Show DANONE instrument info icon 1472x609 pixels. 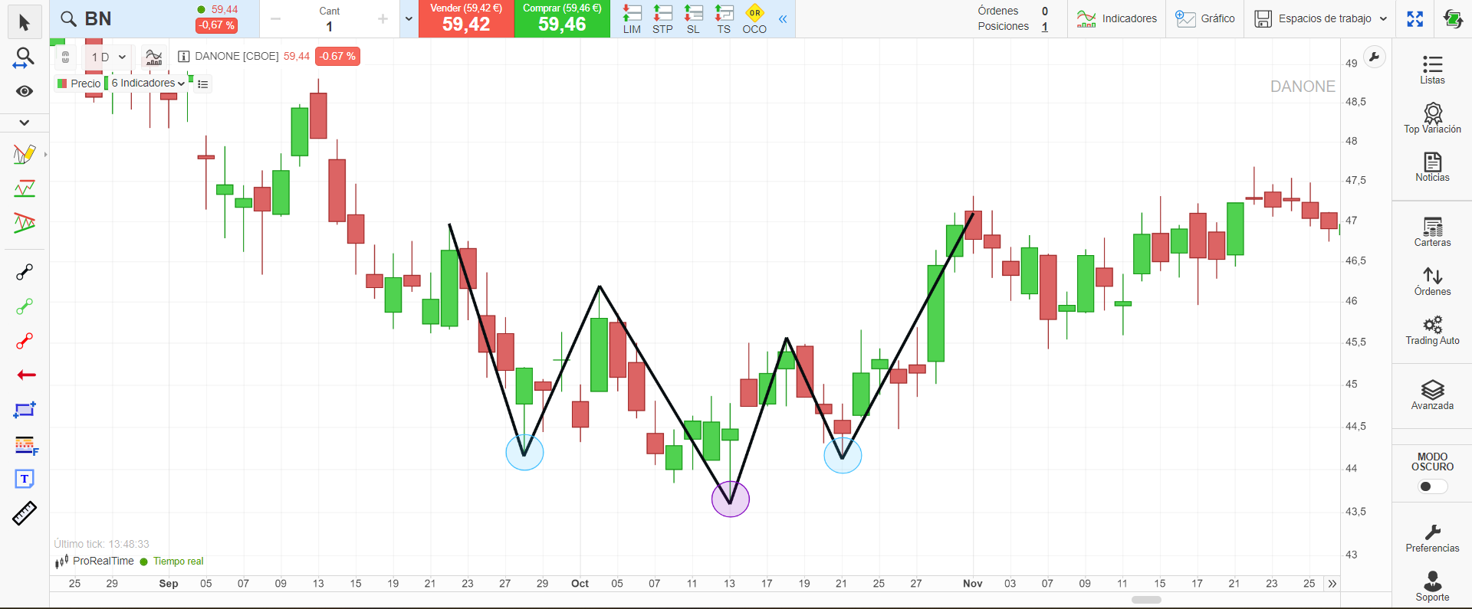pos(184,56)
